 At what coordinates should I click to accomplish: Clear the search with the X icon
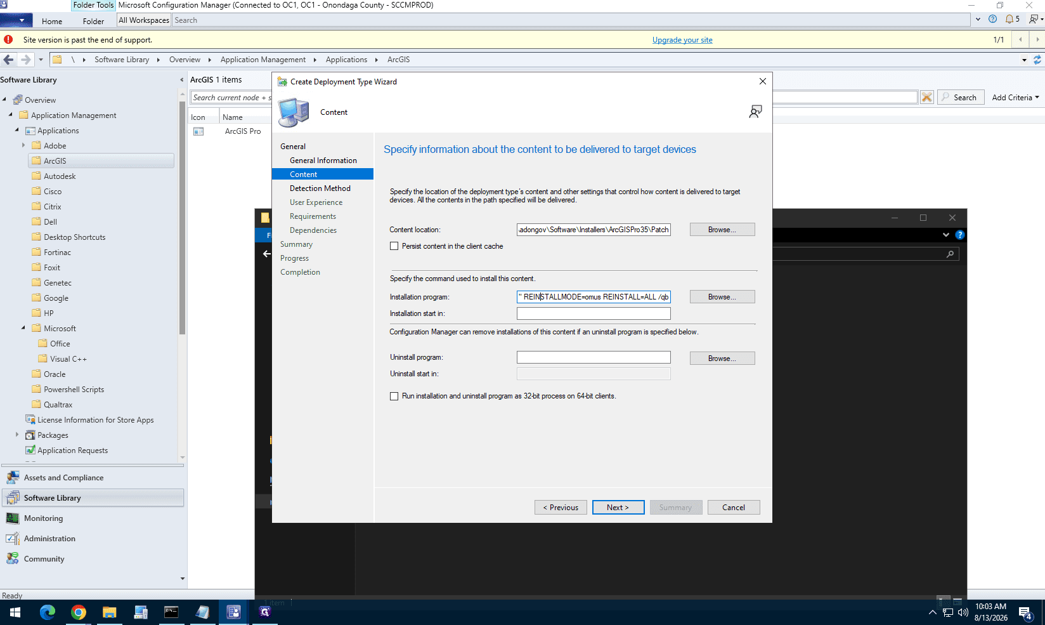[927, 97]
